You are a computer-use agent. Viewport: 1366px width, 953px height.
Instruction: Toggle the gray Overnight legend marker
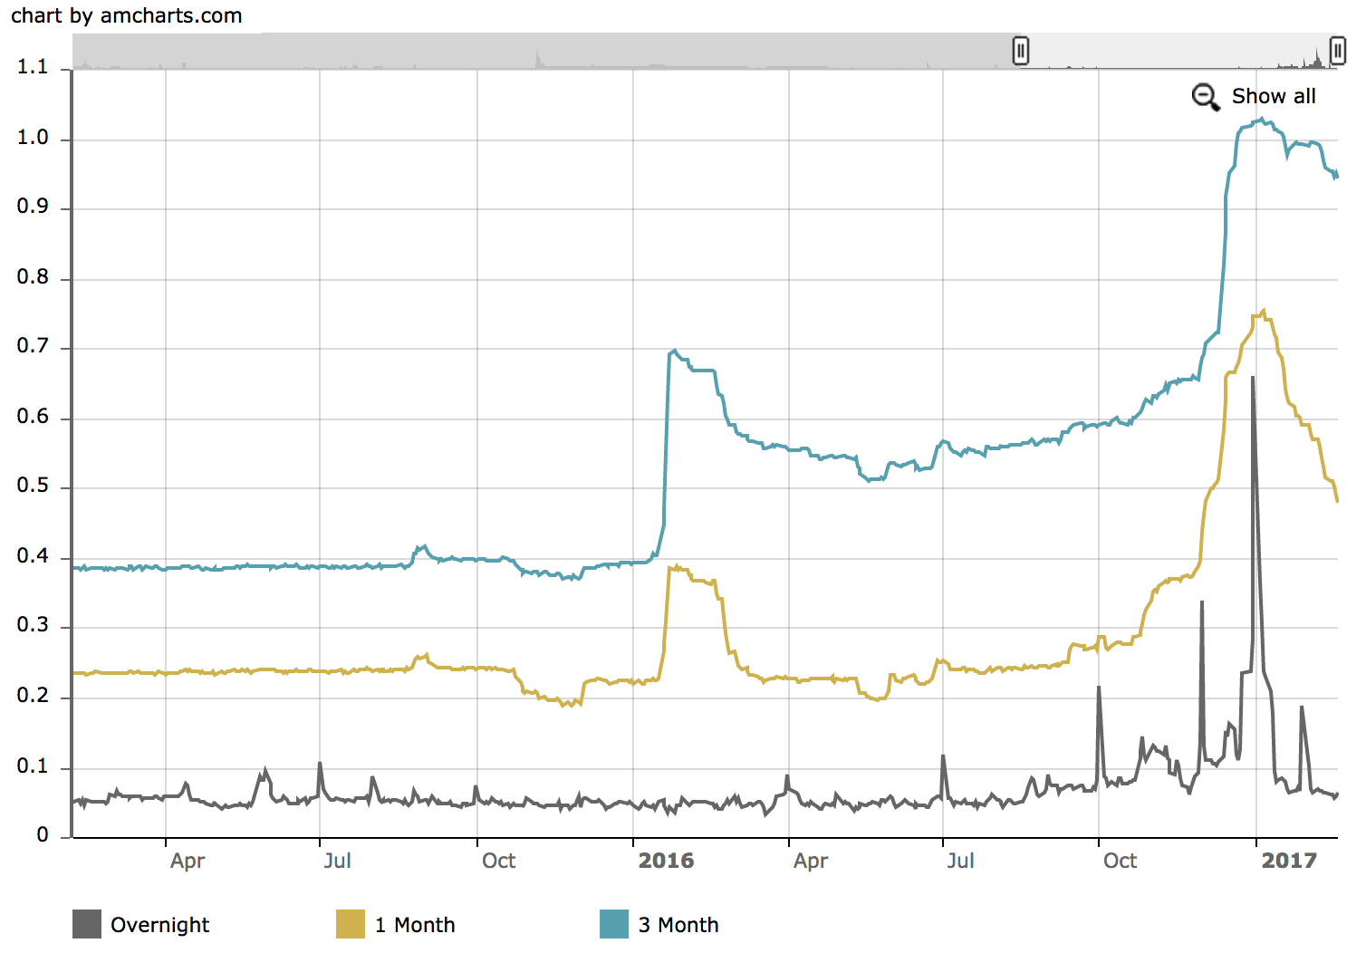pos(87,924)
